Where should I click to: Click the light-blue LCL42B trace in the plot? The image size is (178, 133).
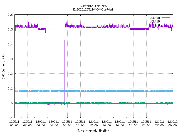[94, 91]
